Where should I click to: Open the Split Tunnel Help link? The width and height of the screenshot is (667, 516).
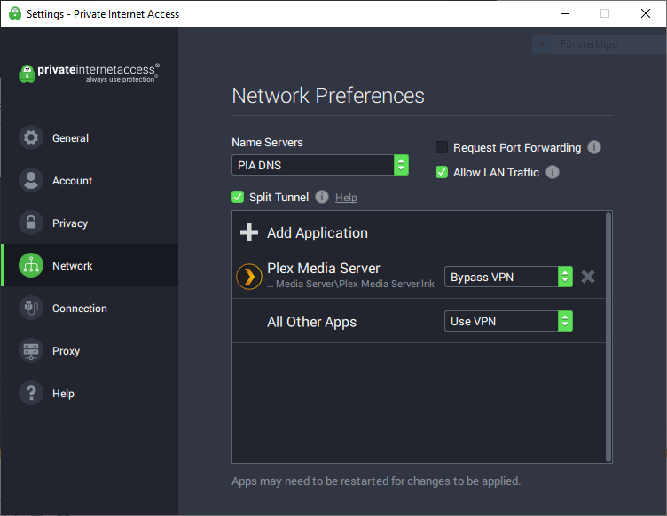pos(346,198)
